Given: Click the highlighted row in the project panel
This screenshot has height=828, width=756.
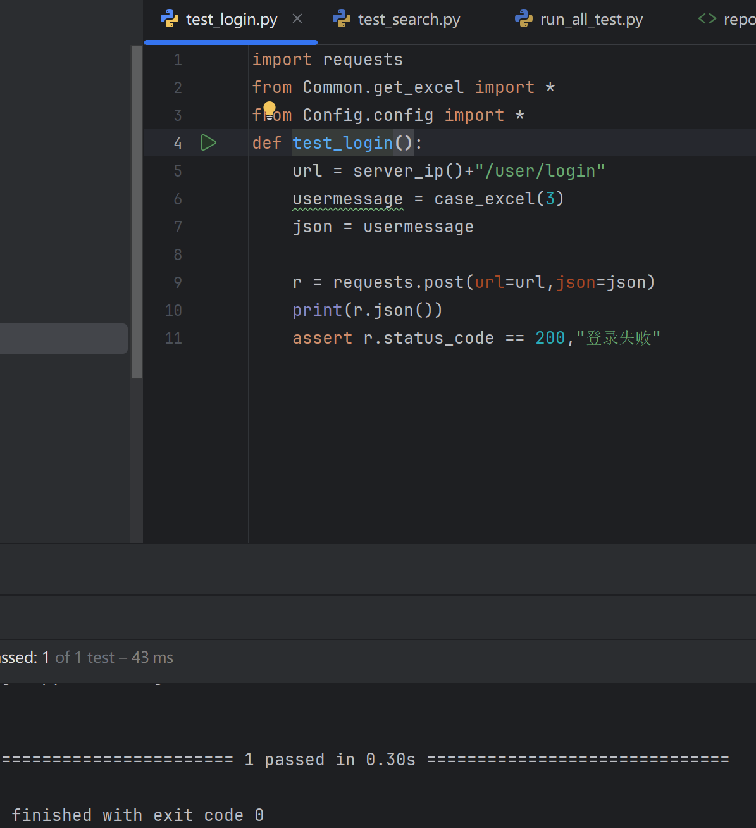Looking at the screenshot, I should [x=63, y=339].
